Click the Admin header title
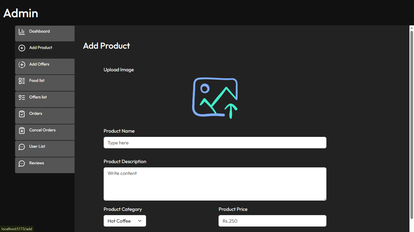Image resolution: width=414 pixels, height=232 pixels. (x=21, y=13)
